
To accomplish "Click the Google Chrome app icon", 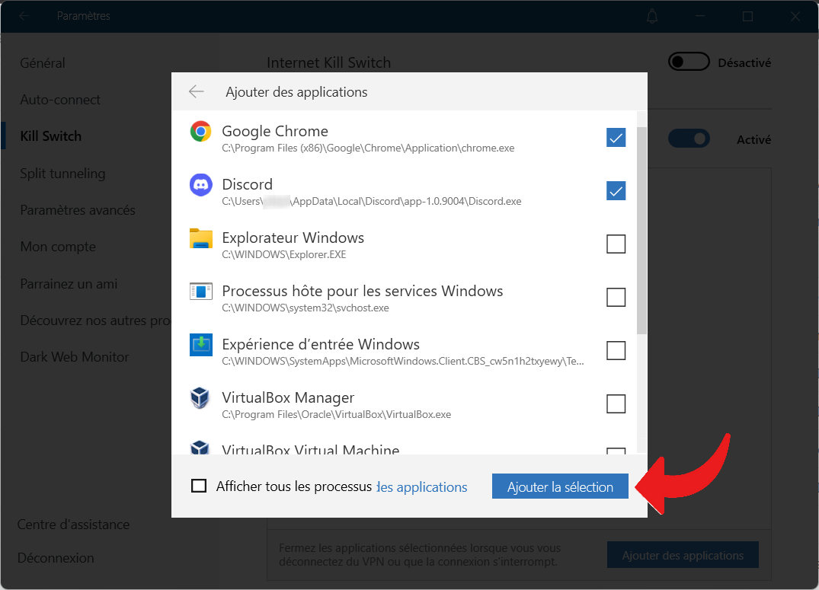I will [200, 132].
